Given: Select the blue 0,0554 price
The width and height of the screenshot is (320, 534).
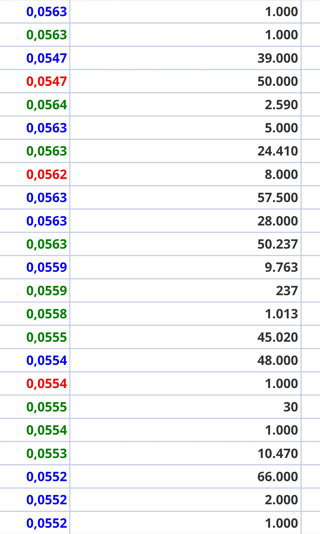Looking at the screenshot, I should (47, 360).
